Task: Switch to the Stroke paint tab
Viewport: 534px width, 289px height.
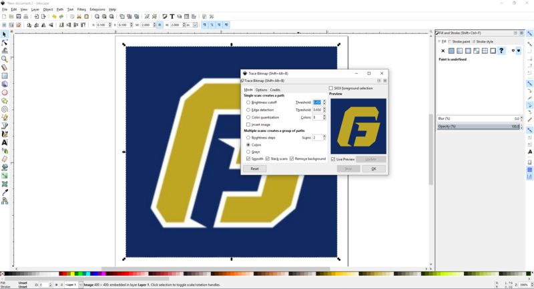Action: pyautogui.click(x=459, y=41)
